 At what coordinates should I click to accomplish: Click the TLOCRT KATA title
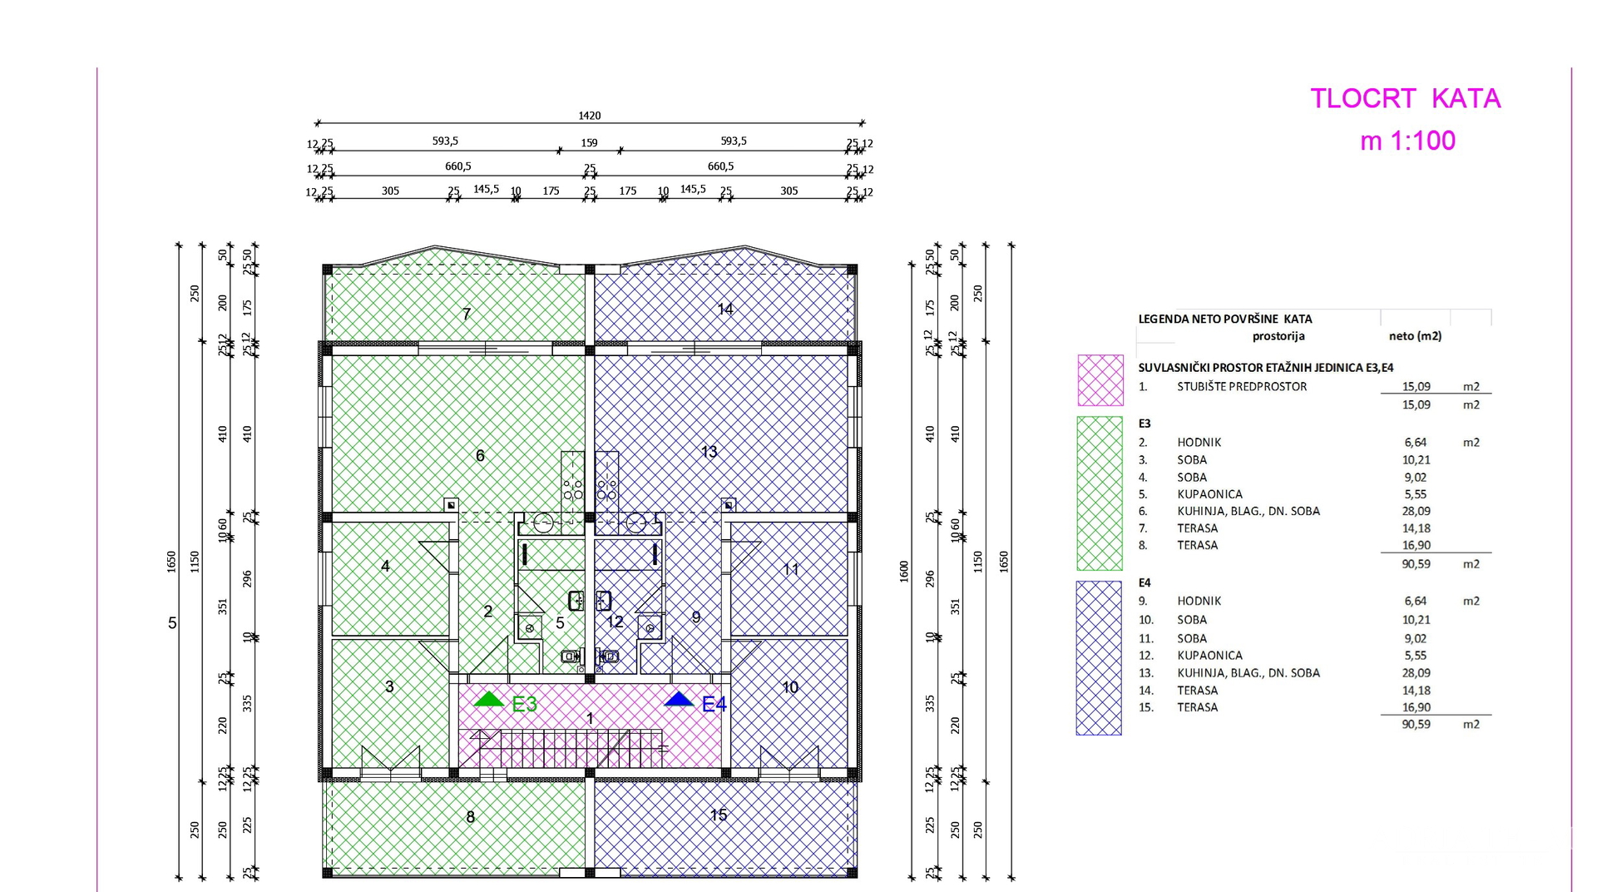click(1405, 99)
